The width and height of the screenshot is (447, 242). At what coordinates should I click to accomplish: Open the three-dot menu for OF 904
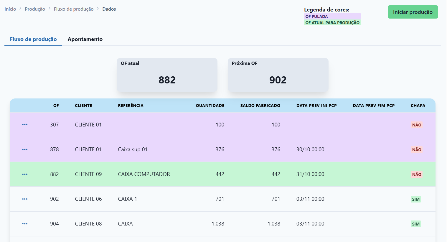pyautogui.click(x=25, y=224)
